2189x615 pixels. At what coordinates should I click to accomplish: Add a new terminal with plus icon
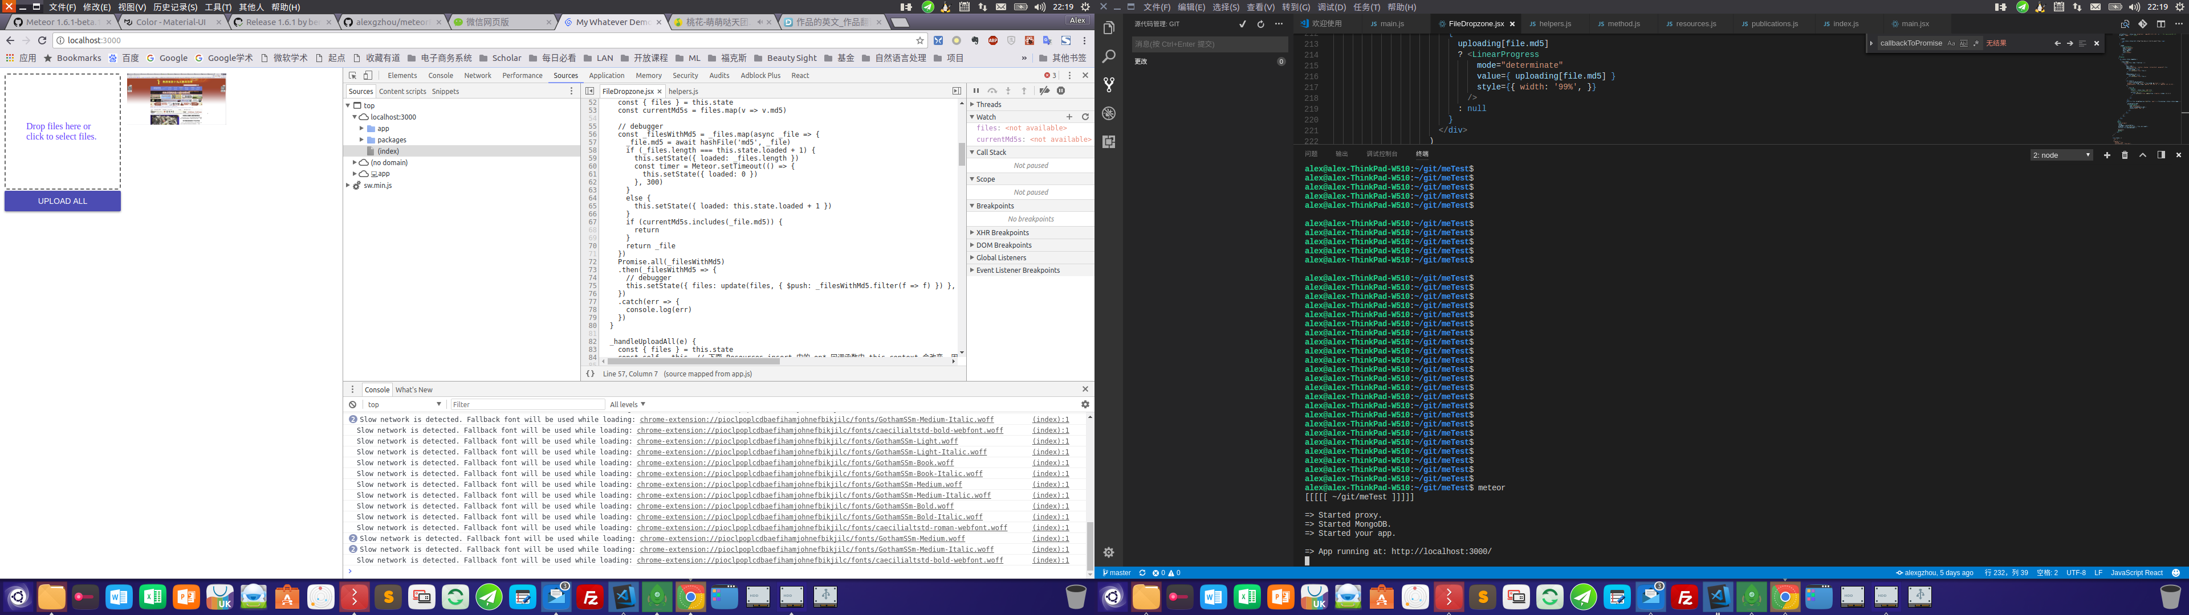point(2106,154)
